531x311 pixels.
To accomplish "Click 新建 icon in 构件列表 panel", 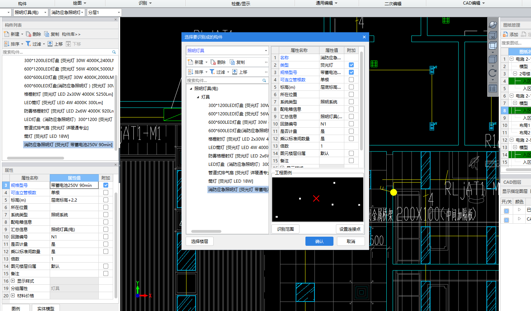I will point(6,34).
